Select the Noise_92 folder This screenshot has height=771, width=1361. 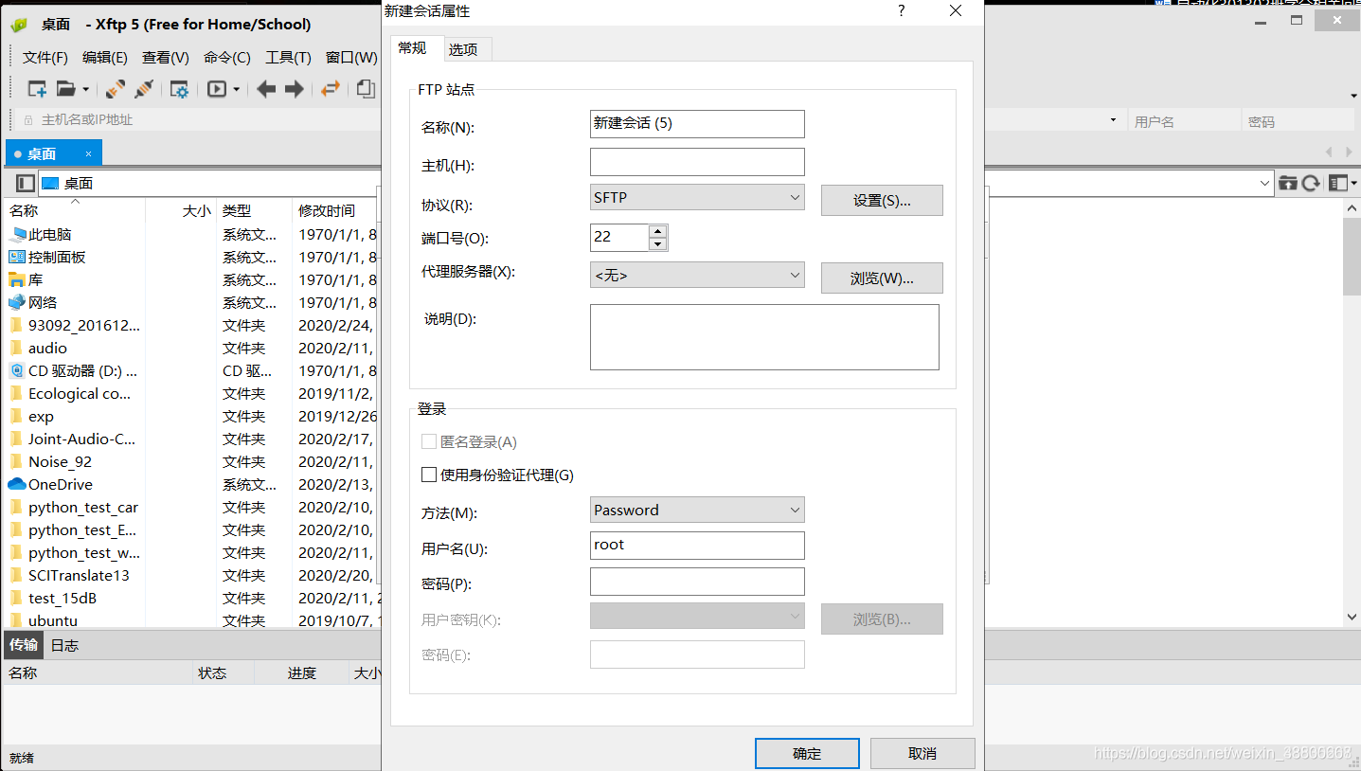point(60,461)
